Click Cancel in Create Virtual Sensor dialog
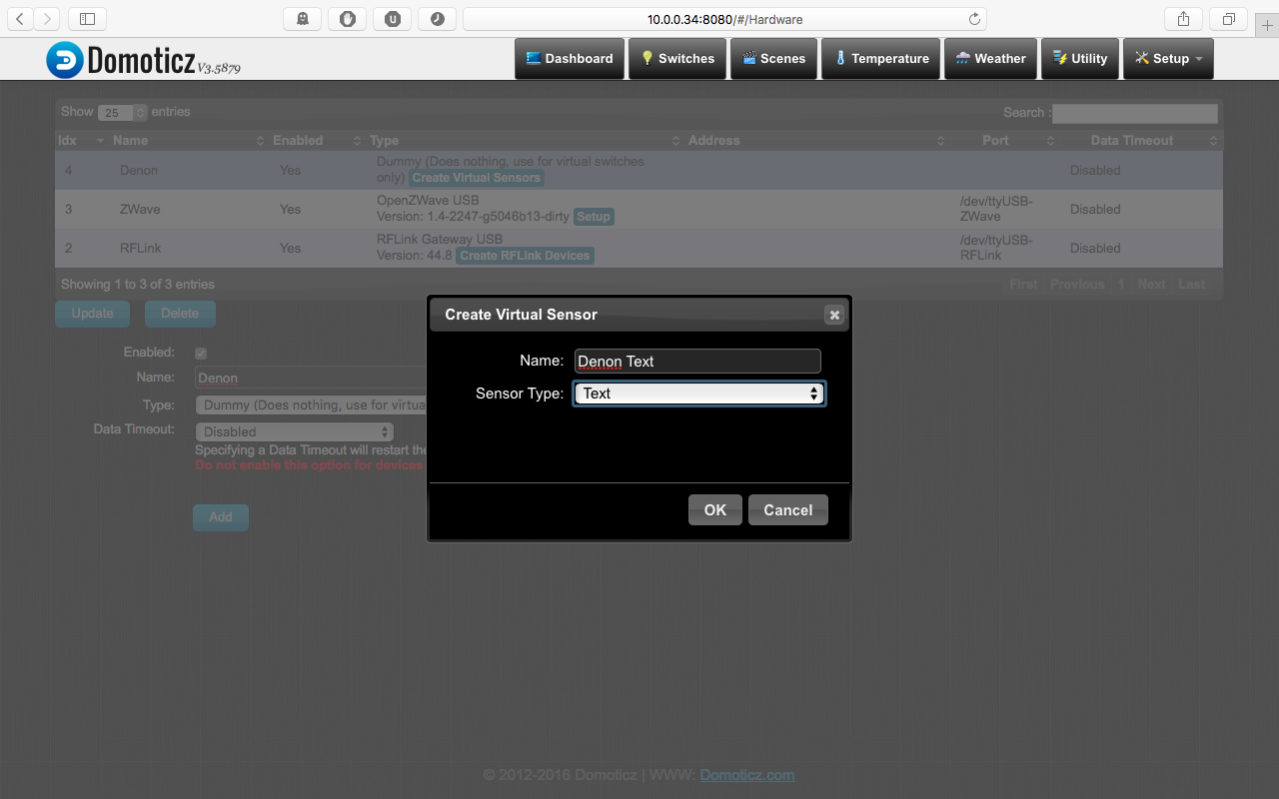This screenshot has height=799, width=1279. coord(788,510)
